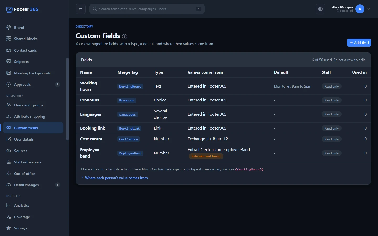
Task: Click the Meeting backgrounds icon
Action: 9,73
